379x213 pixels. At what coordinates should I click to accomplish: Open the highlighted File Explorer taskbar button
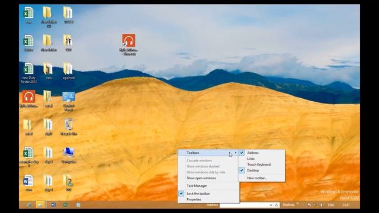tap(40, 205)
